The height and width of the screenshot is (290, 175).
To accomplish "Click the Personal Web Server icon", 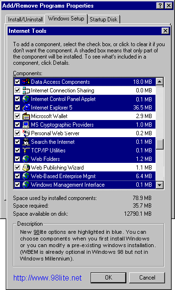I will (26, 133).
